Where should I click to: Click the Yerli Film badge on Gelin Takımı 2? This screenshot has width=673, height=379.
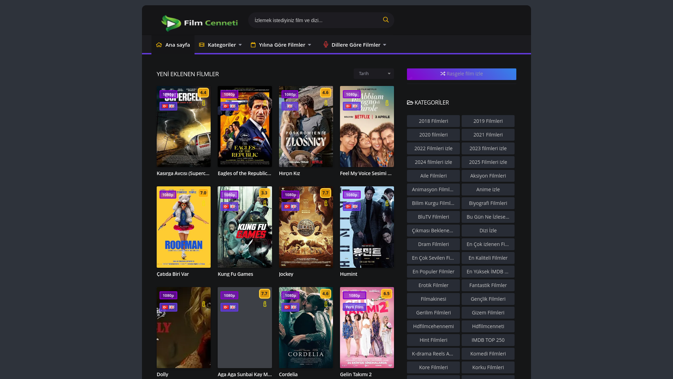[354, 307]
